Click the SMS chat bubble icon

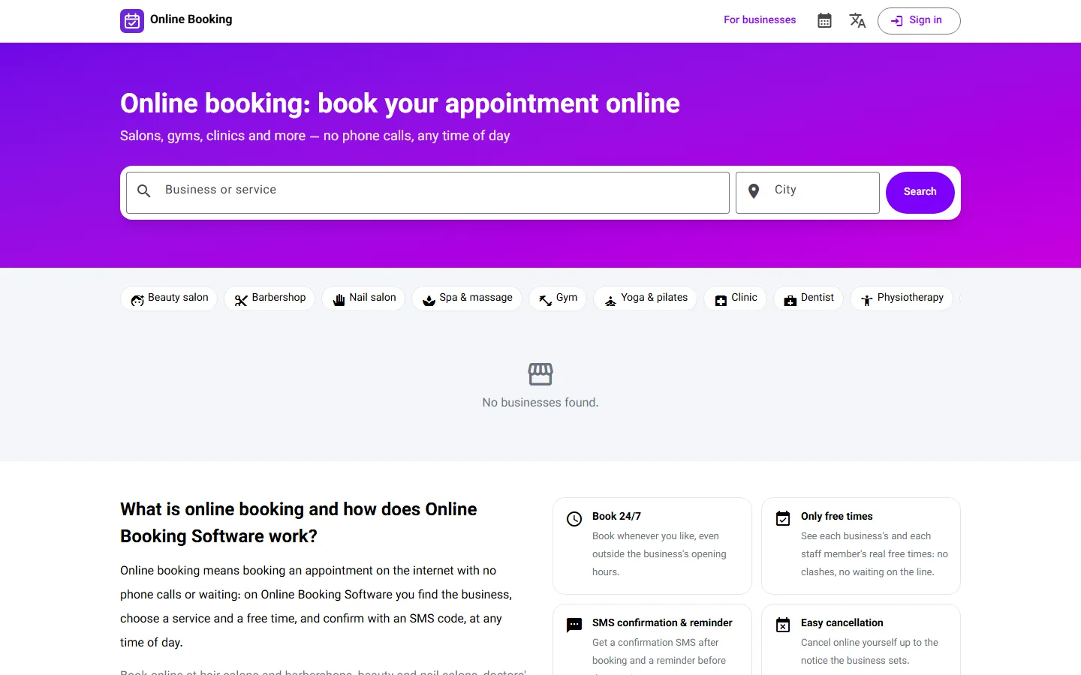(574, 625)
